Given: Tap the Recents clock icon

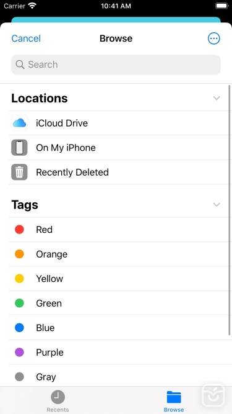Looking at the screenshot, I should (58, 397).
